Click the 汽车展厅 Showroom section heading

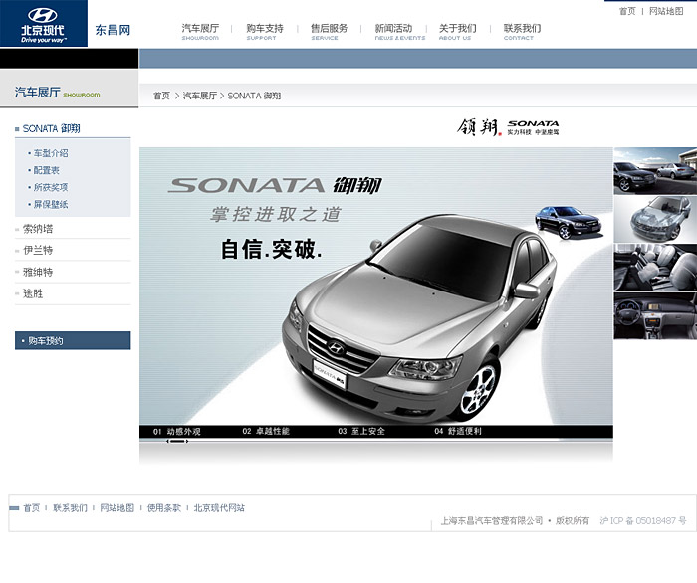[x=57, y=93]
